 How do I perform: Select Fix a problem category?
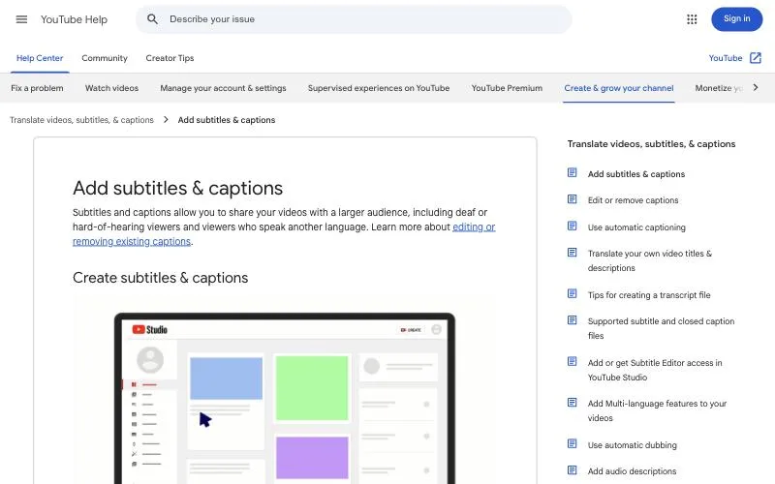(37, 88)
